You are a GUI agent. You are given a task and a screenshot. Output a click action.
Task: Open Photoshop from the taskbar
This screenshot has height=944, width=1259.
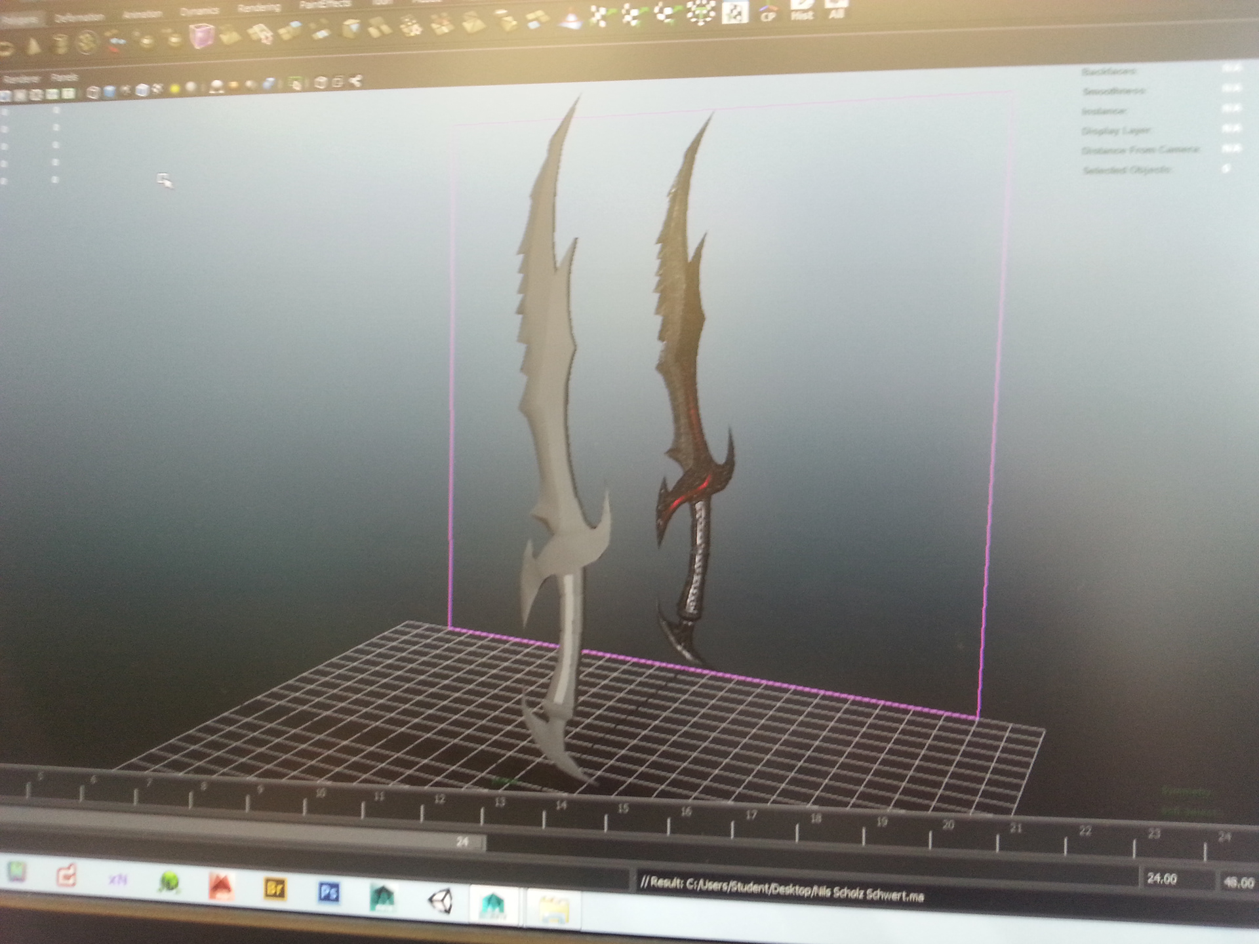point(329,892)
